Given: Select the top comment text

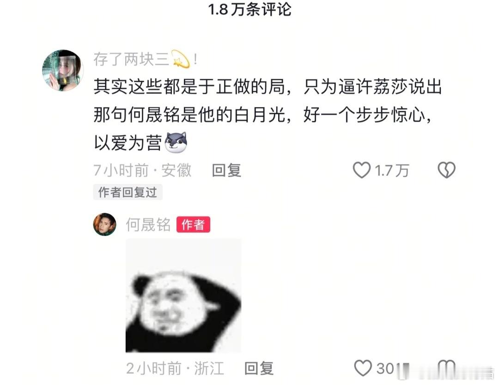Looking at the screenshot, I should pyautogui.click(x=268, y=114).
